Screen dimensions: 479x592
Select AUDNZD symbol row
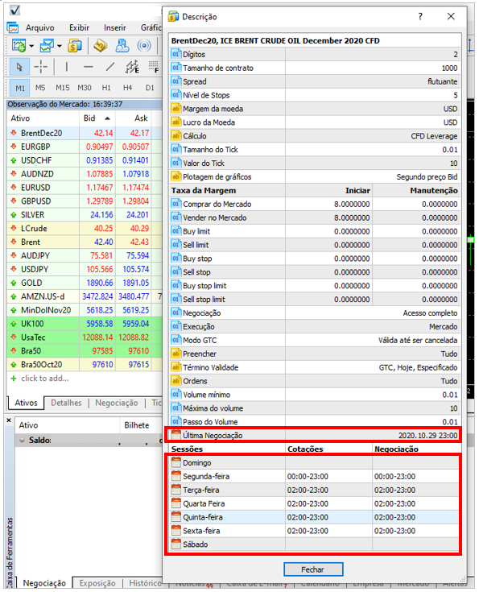point(84,174)
